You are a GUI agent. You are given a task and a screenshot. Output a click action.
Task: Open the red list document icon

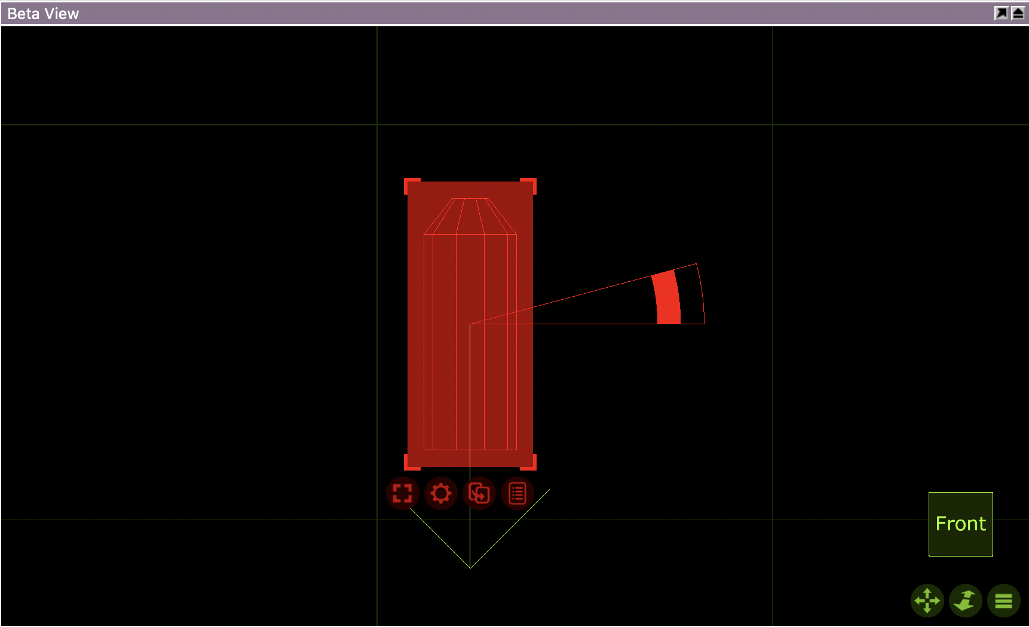point(517,494)
